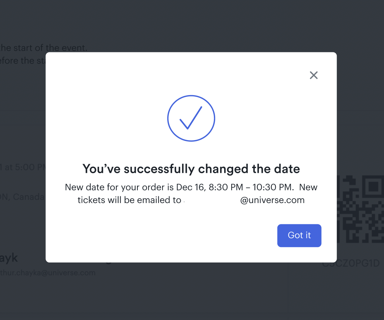
Task: Click the "@universe.com" text inside the dialog
Action: [x=272, y=200]
